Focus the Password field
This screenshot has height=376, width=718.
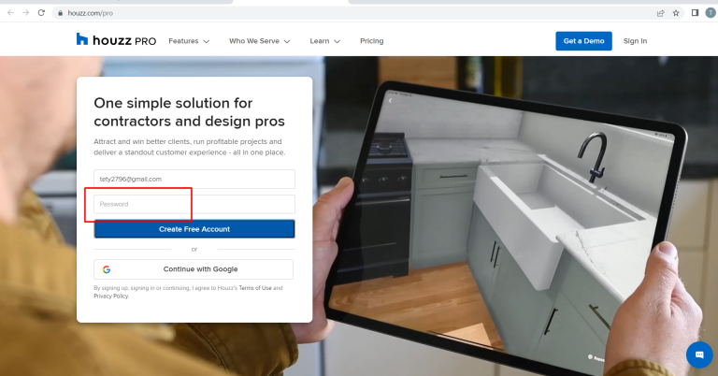(194, 204)
